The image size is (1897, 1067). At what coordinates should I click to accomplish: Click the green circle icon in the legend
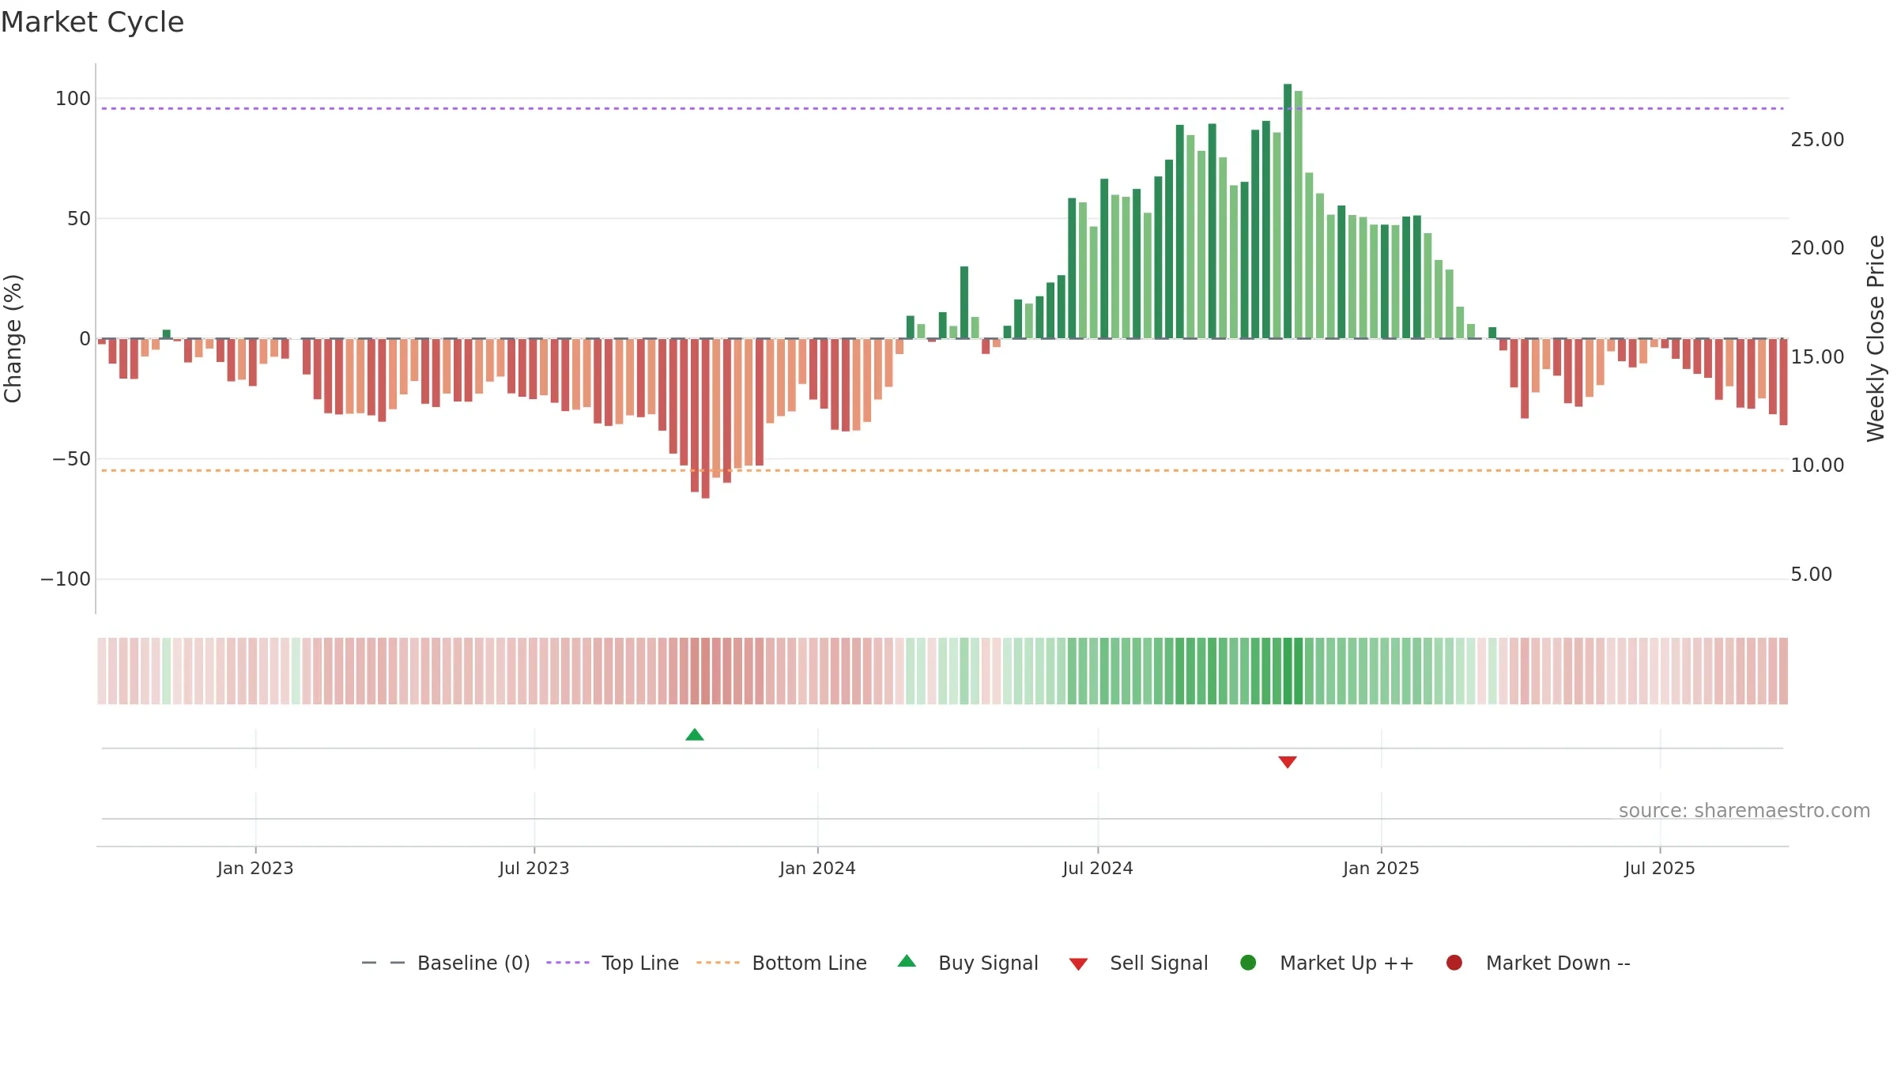1249,963
